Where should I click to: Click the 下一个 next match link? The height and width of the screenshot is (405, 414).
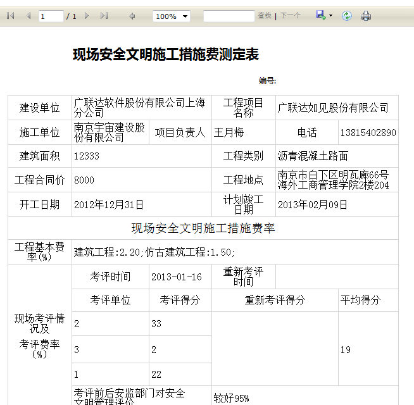click(290, 16)
